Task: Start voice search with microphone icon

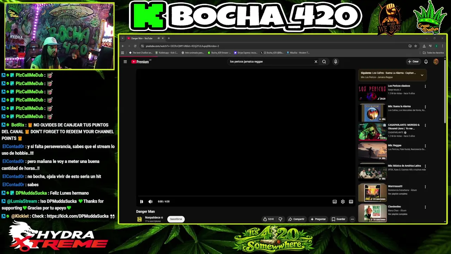Action: click(335, 62)
